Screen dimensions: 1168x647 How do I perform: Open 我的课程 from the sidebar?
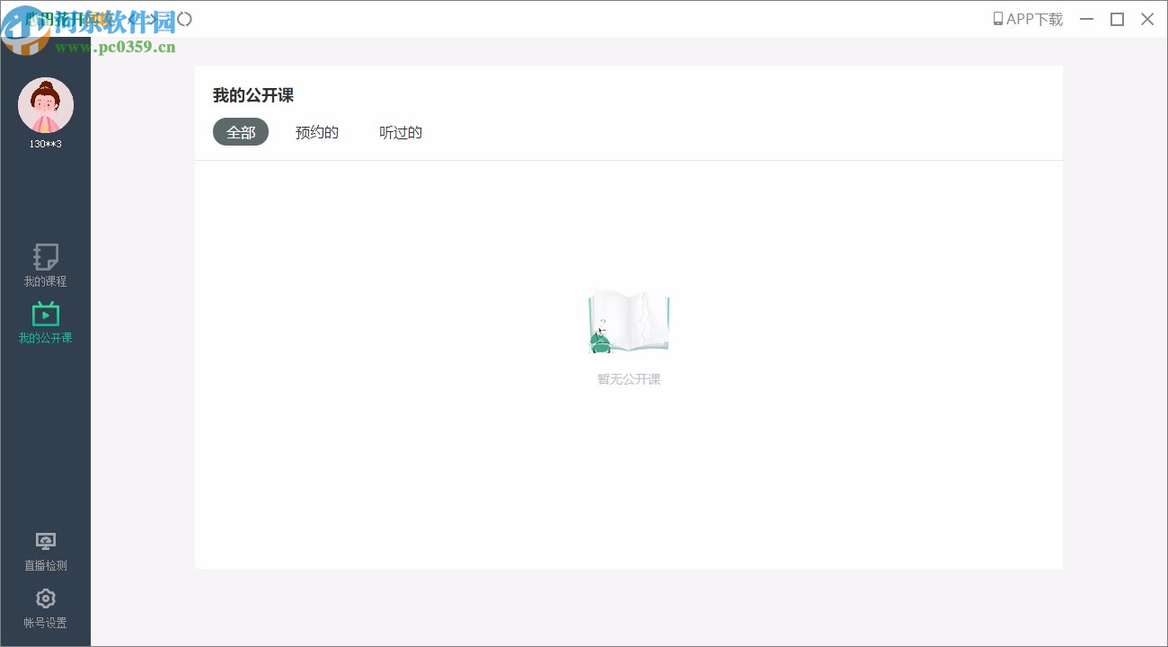45,265
